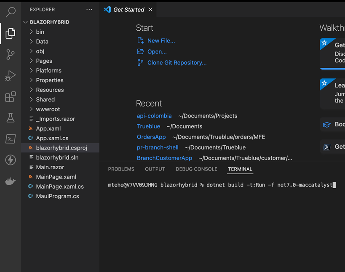The image size is (345, 272).
Task: Open the Search view in activity bar
Action: tap(11, 12)
